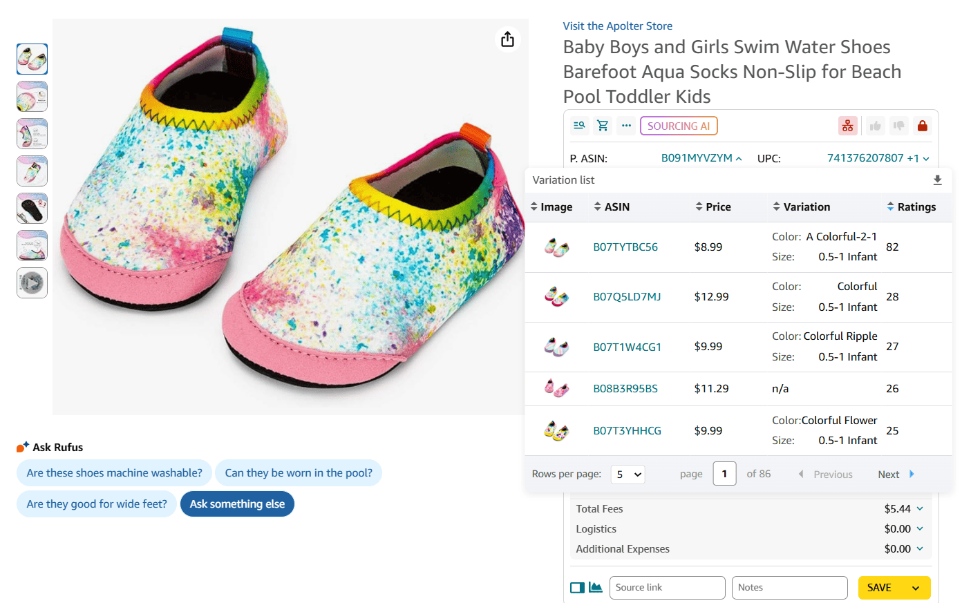Screen dimensions: 962x603
Task: Select the product video thumbnail
Action: pos(32,283)
